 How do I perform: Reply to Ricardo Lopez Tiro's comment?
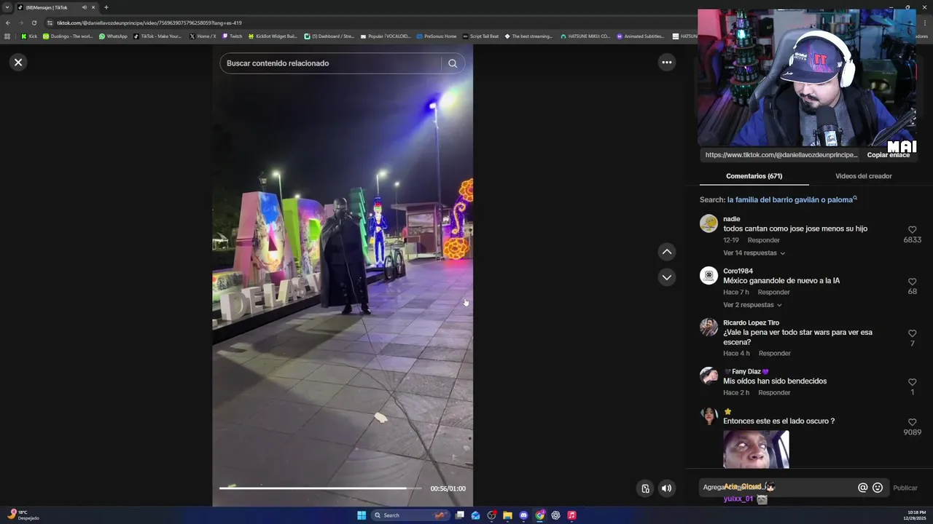774,353
